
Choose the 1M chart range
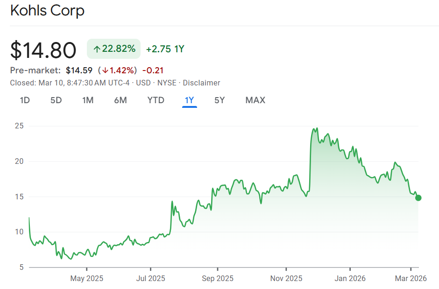click(x=88, y=100)
